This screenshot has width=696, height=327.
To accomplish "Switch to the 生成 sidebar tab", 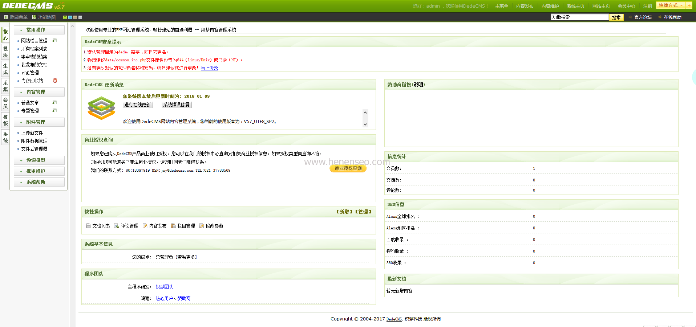I will click(5, 69).
